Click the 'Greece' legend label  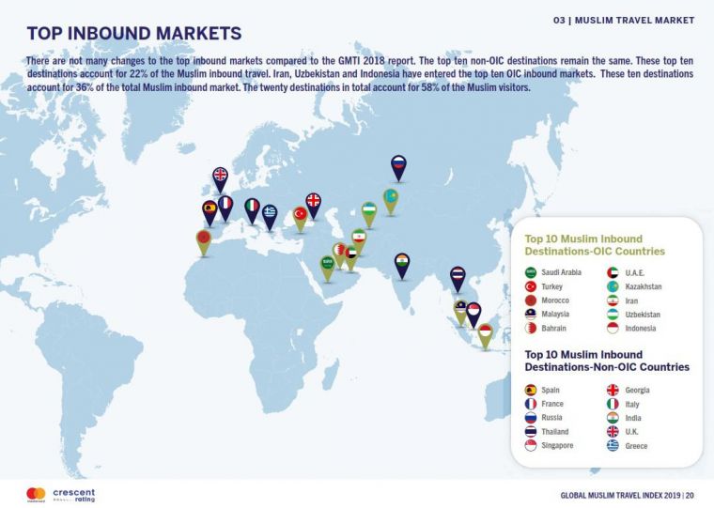coord(636,446)
